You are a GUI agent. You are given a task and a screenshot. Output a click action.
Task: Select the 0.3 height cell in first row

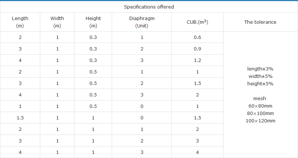coord(93,37)
